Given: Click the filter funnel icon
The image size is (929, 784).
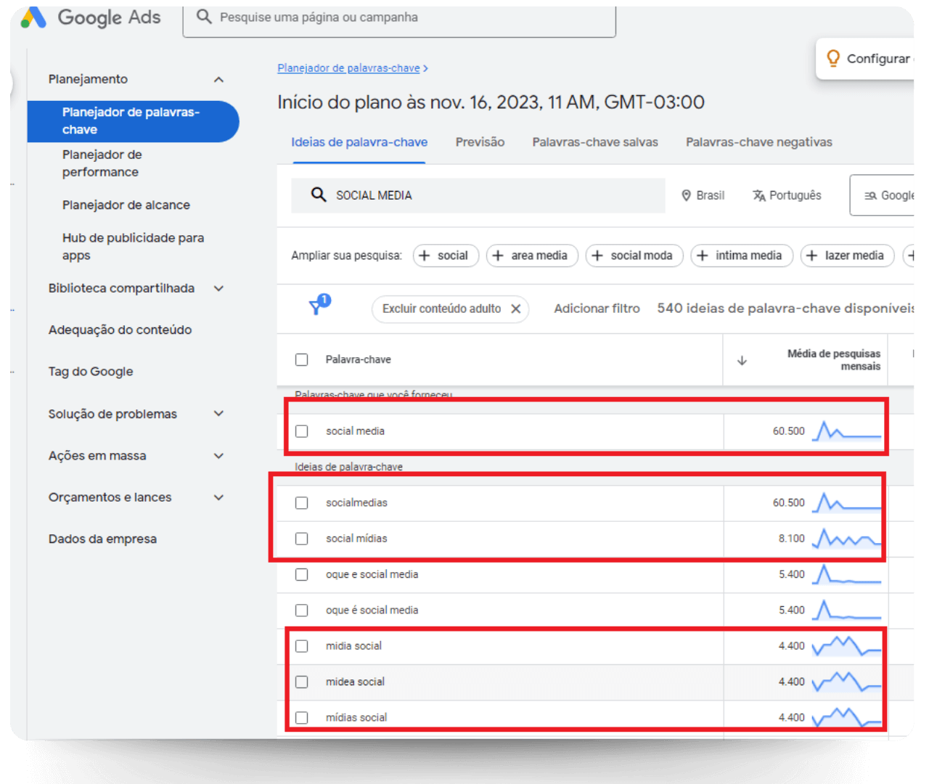Looking at the screenshot, I should [316, 308].
